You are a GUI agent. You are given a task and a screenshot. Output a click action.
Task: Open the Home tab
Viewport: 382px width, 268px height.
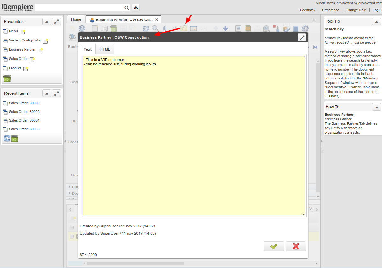(x=76, y=19)
